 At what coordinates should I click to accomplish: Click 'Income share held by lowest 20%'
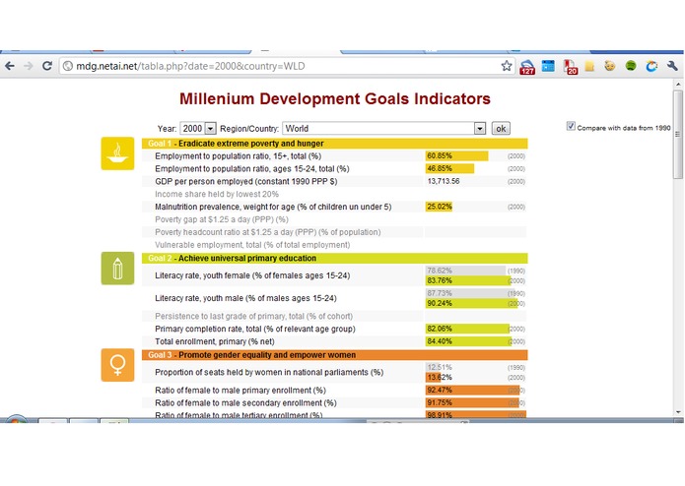[217, 194]
